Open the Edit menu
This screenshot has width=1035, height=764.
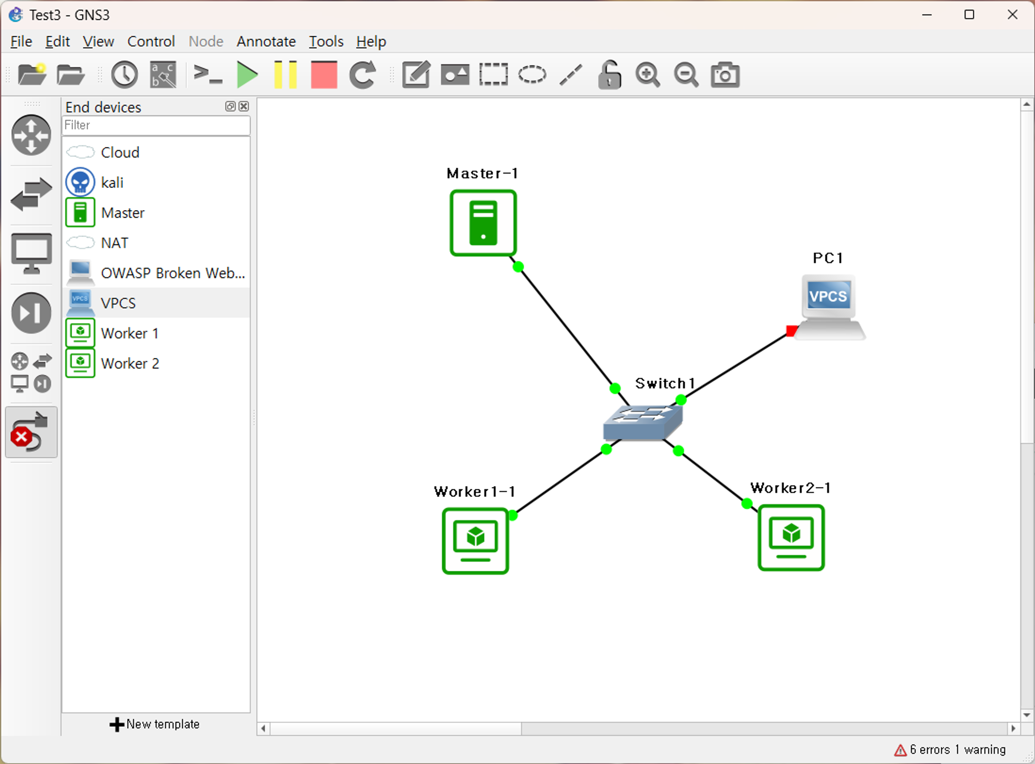[x=57, y=41]
